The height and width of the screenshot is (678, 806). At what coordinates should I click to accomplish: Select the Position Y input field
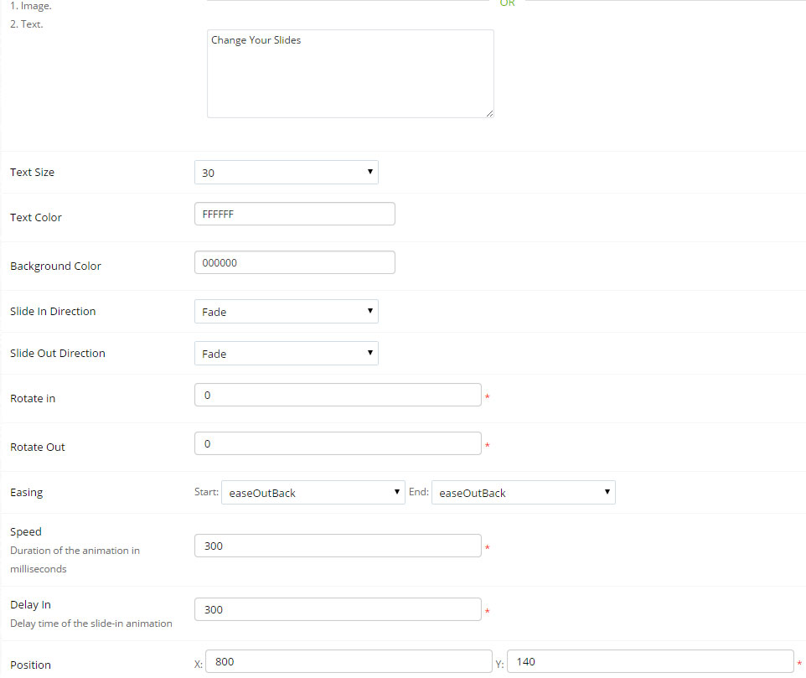pyautogui.click(x=650, y=662)
